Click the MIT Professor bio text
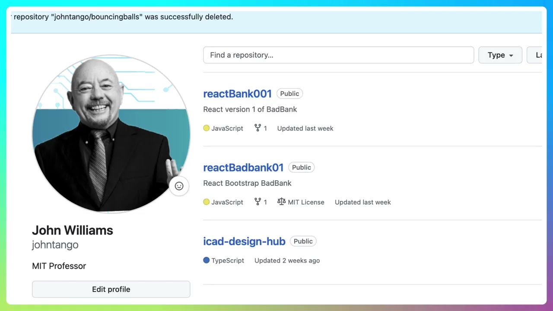553x311 pixels. pyautogui.click(x=59, y=266)
